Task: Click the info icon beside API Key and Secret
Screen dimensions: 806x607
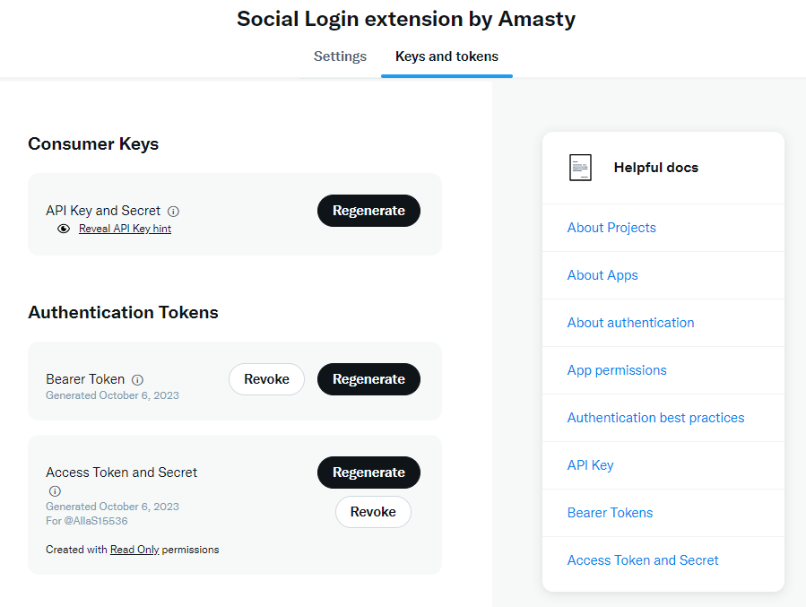Action: (x=174, y=212)
